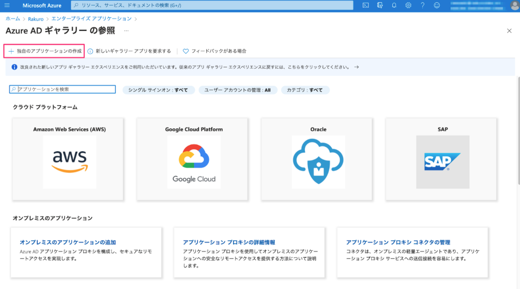The image size is (520, 289).
Task: Select the SAP logo tile
Action: point(443,162)
